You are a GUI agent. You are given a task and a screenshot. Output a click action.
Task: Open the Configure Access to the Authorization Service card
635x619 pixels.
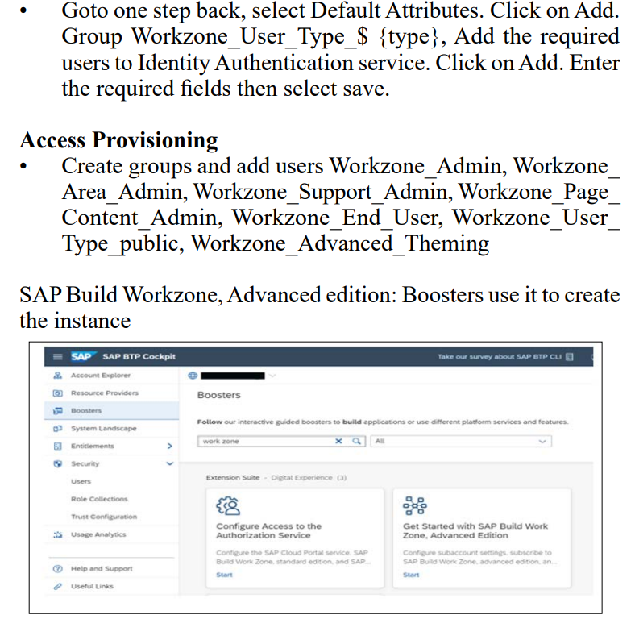pyautogui.click(x=295, y=538)
